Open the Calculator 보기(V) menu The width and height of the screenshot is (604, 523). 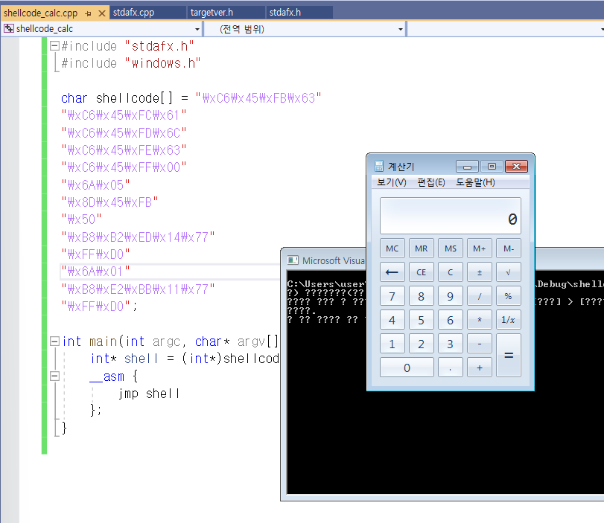[391, 182]
